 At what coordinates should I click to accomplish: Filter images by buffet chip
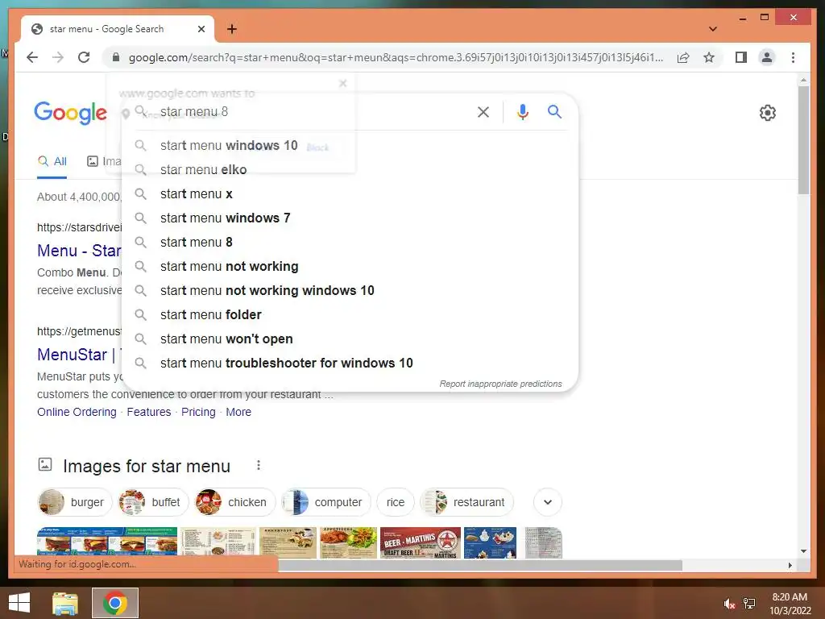click(152, 502)
